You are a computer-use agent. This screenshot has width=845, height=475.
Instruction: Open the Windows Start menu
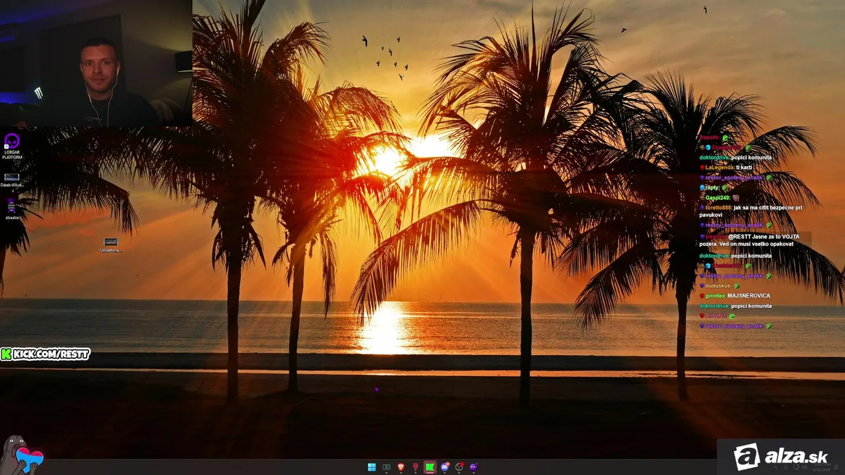[372, 467]
